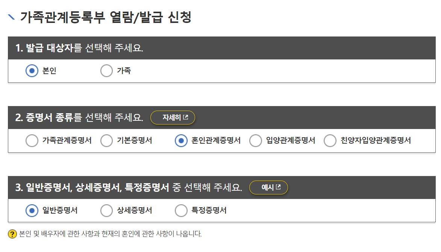
Task: Select the 특정증명서 option
Action: pyautogui.click(x=181, y=211)
